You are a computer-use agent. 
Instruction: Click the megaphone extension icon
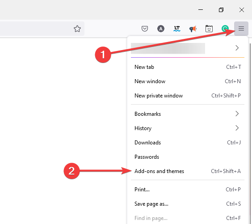pos(193,29)
